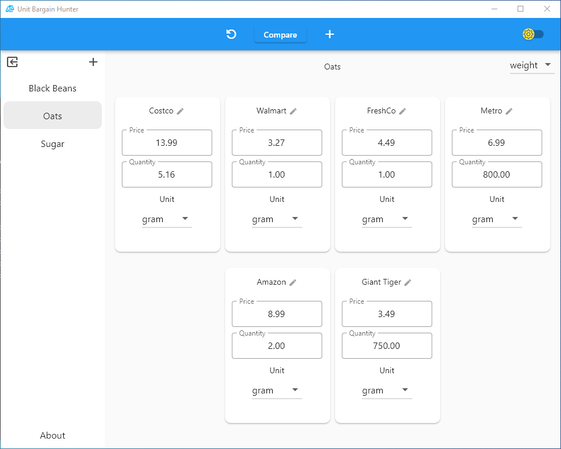Select Black Beans in the sidebar
The width and height of the screenshot is (561, 449).
(x=53, y=89)
